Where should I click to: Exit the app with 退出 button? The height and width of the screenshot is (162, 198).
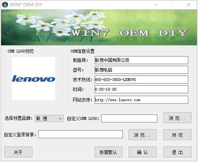(x=177, y=152)
